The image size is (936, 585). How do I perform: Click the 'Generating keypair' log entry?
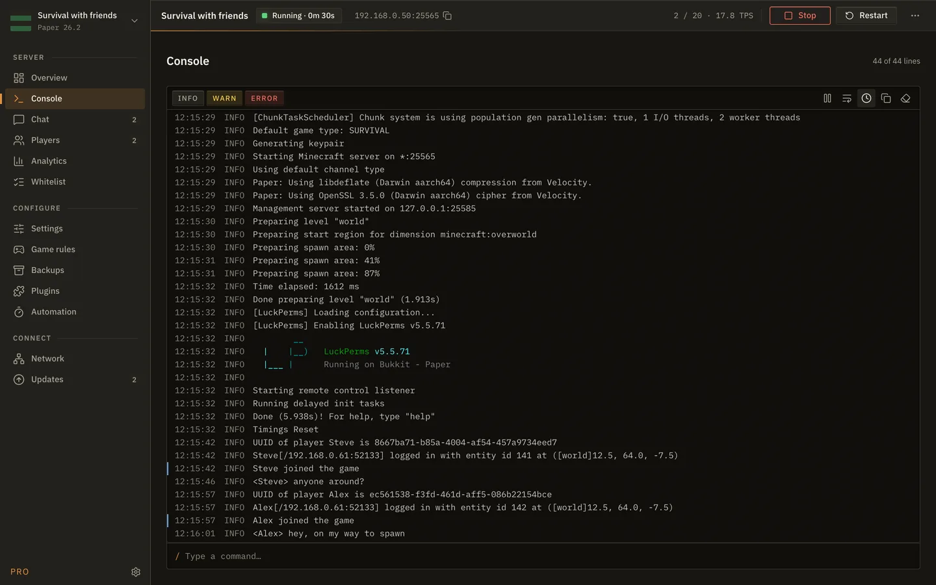tap(543, 144)
